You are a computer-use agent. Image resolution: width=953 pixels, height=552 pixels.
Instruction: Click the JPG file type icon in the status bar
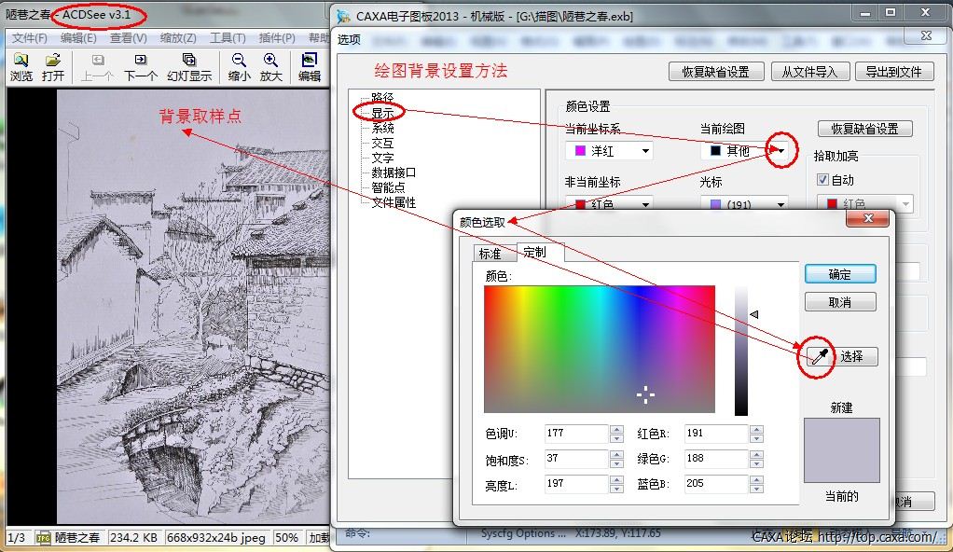(x=43, y=538)
